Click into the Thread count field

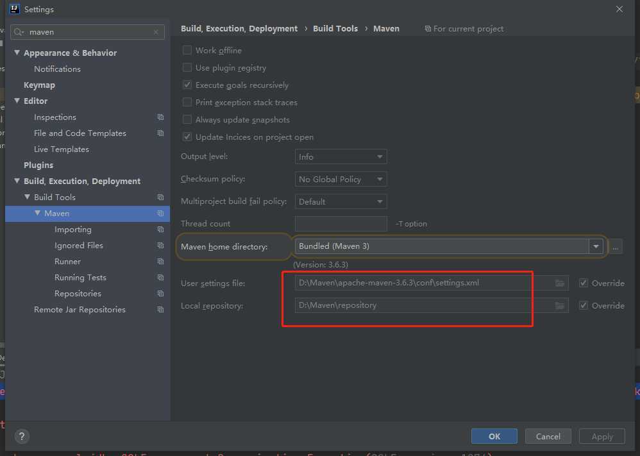pyautogui.click(x=341, y=224)
